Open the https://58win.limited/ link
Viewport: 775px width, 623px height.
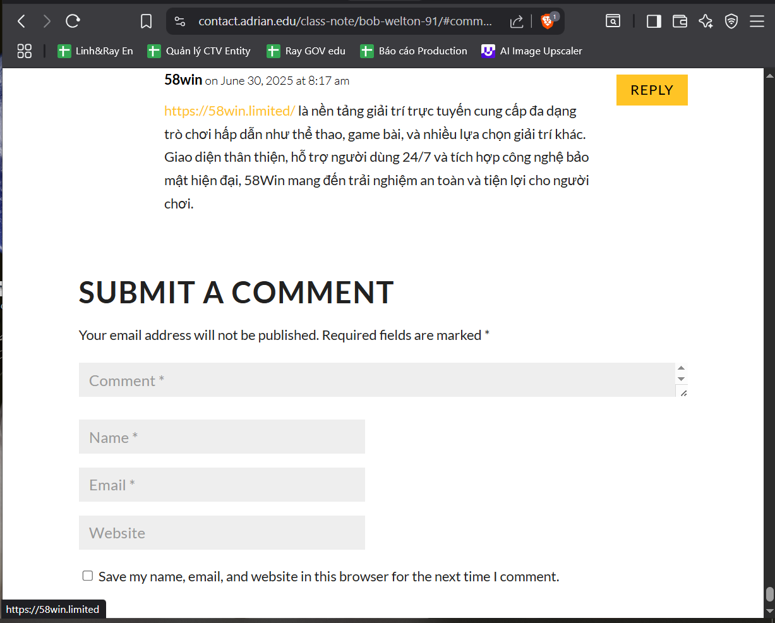[229, 111]
